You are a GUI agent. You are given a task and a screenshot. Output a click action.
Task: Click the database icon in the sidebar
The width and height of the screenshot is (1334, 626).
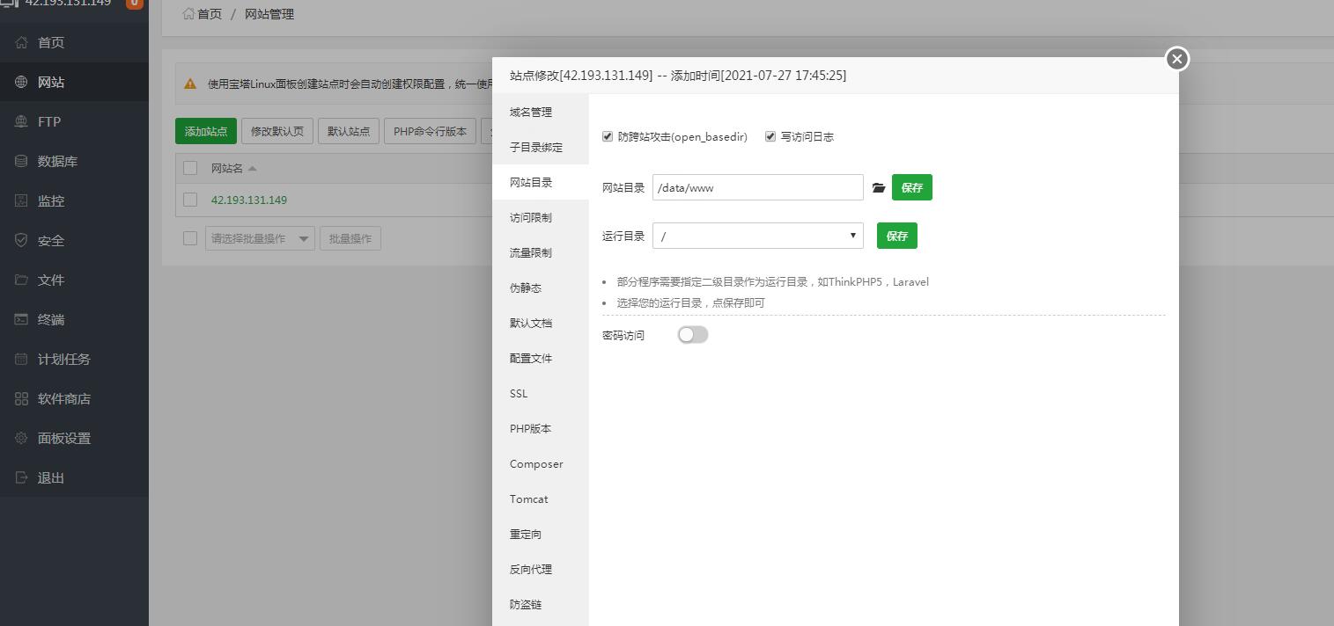[x=21, y=161]
